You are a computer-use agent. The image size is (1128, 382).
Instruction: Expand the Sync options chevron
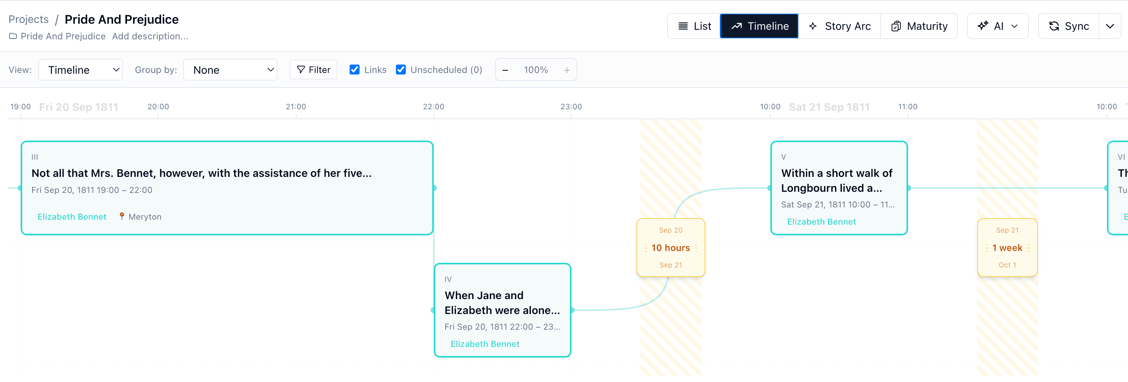(x=1110, y=26)
